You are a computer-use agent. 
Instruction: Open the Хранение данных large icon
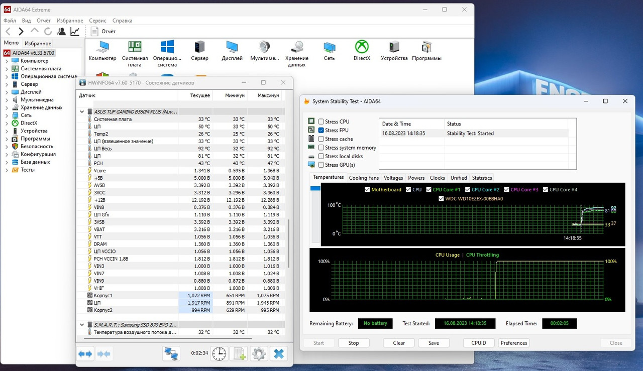pos(297,53)
